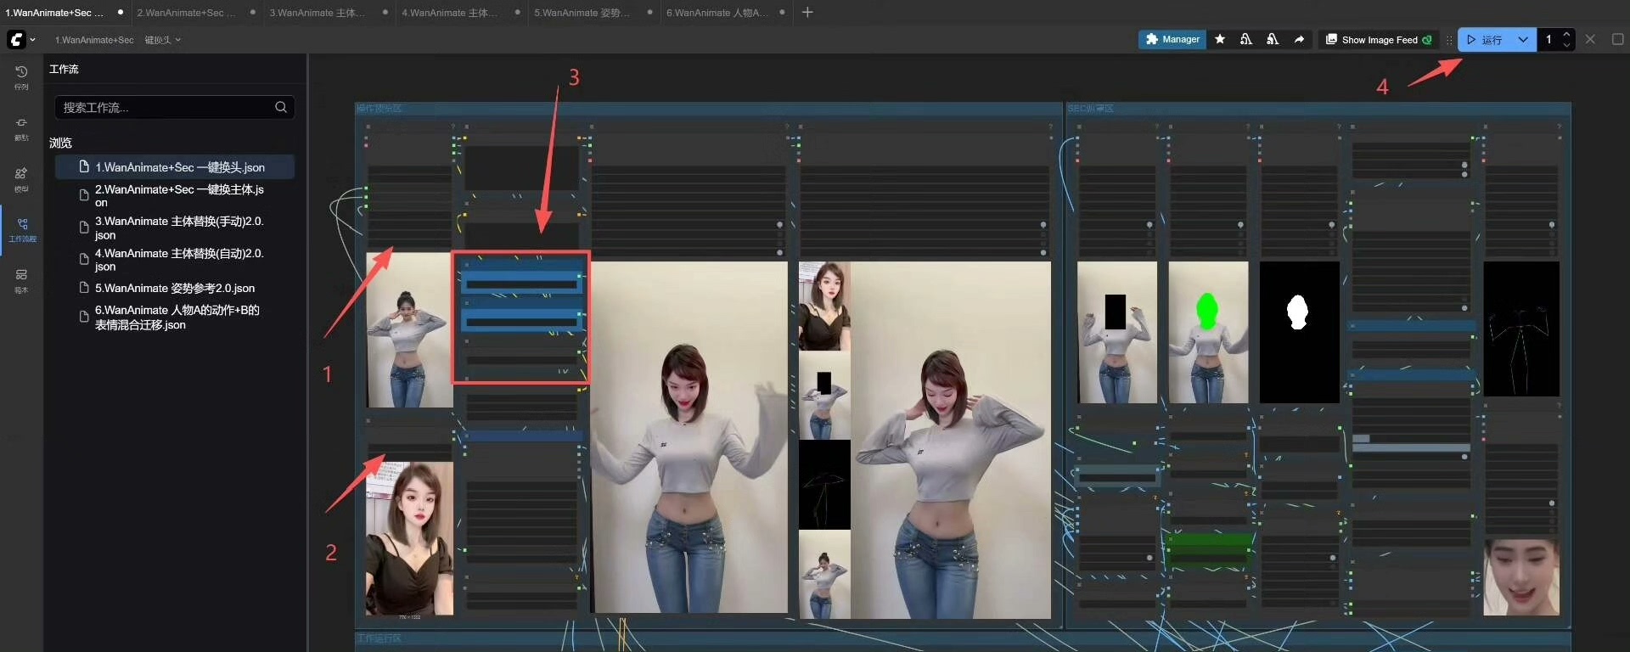
Task: Switch to the 5.WanAnimate workflow tab
Action: coord(582,13)
